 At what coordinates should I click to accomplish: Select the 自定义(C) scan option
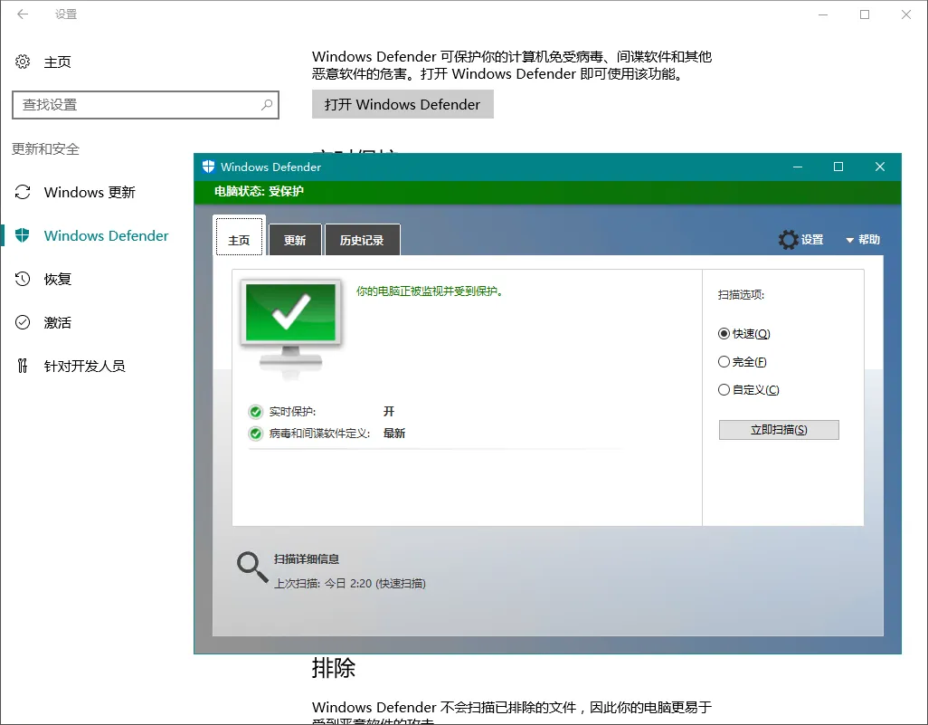pyautogui.click(x=749, y=390)
